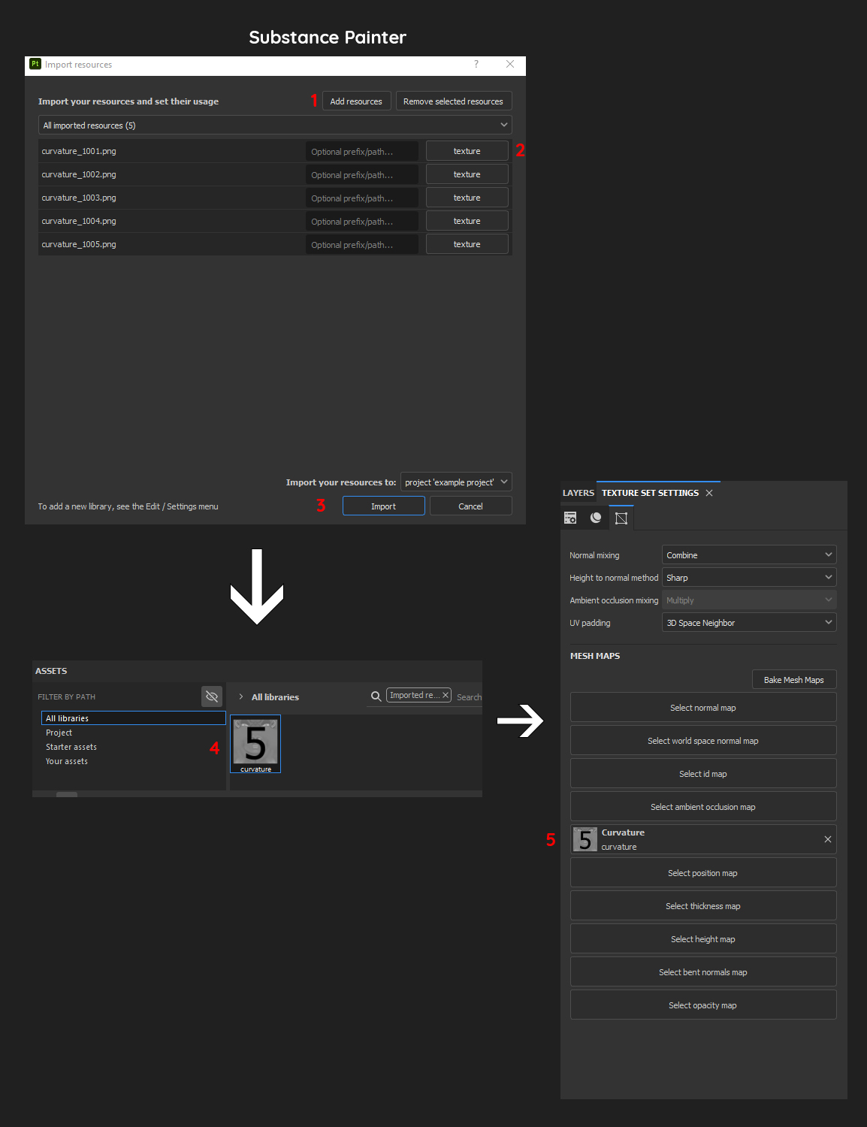Expand the Normal mixing Combine dropdown
Viewport: 867px width, 1127px height.
pyautogui.click(x=748, y=555)
